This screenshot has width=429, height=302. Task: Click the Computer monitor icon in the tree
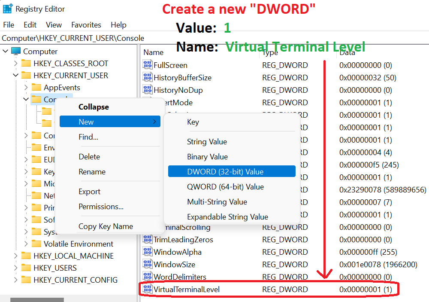(x=16, y=51)
